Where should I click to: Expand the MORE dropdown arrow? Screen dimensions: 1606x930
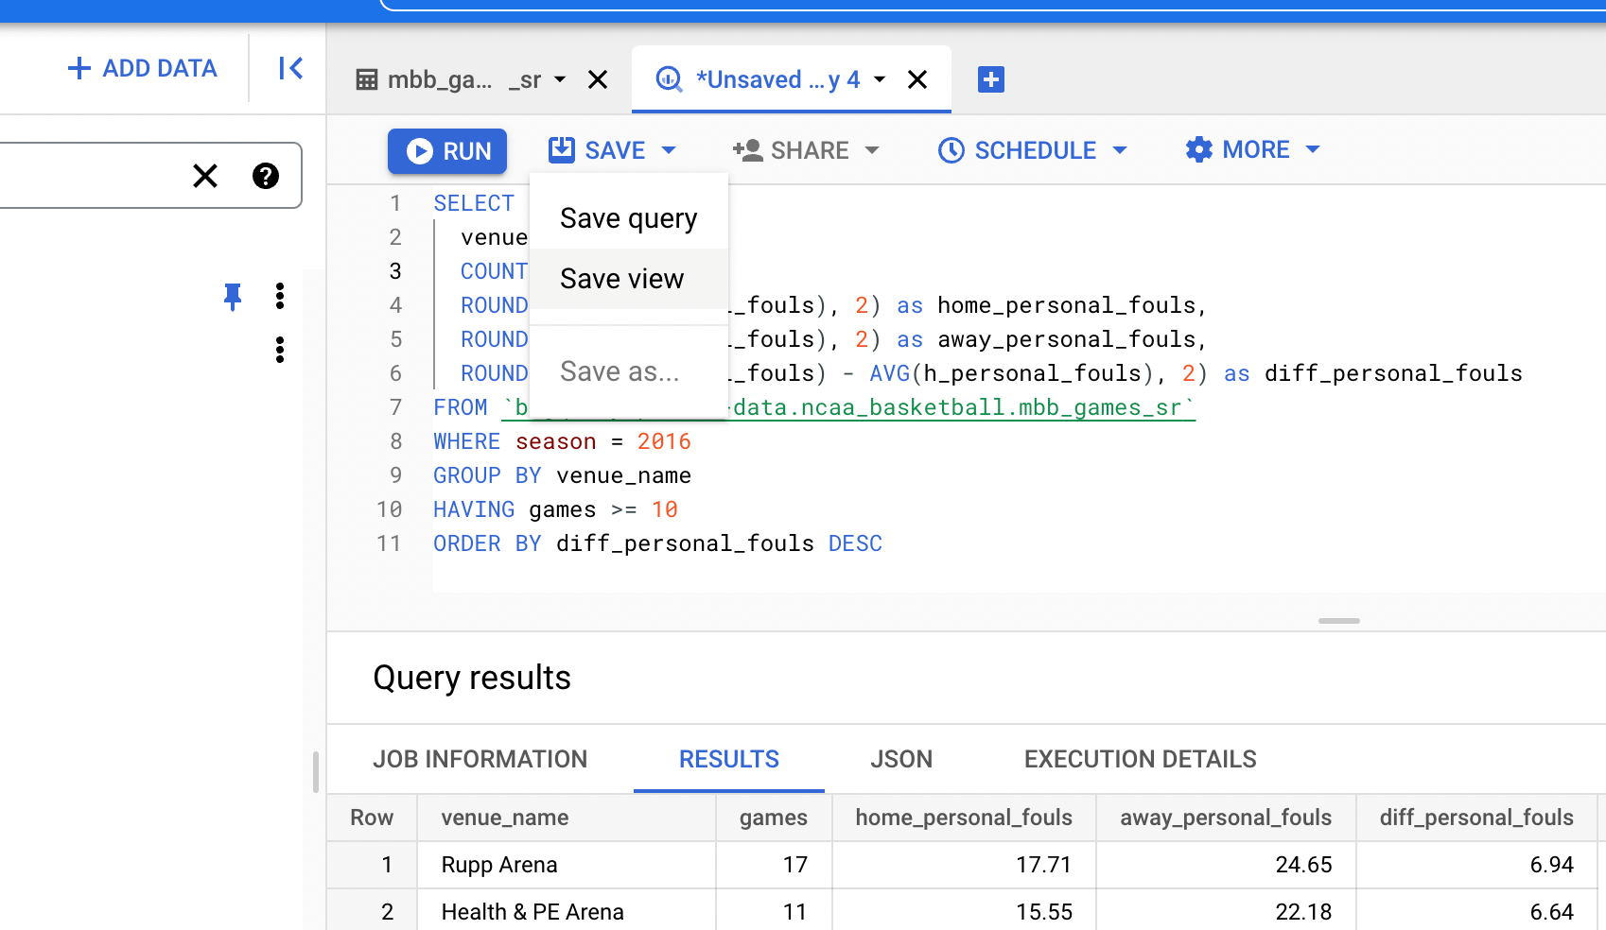pos(1313,149)
